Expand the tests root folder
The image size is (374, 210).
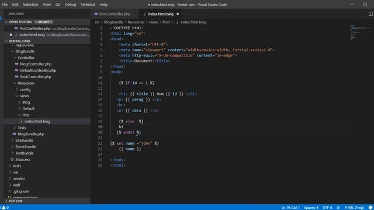point(17,166)
